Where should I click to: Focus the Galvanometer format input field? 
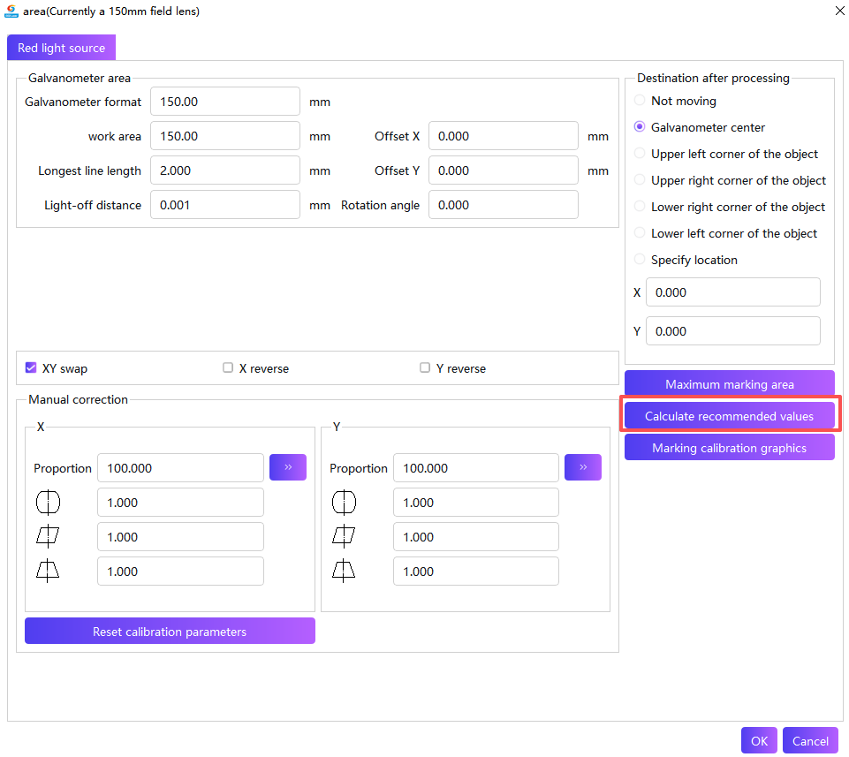pos(225,102)
